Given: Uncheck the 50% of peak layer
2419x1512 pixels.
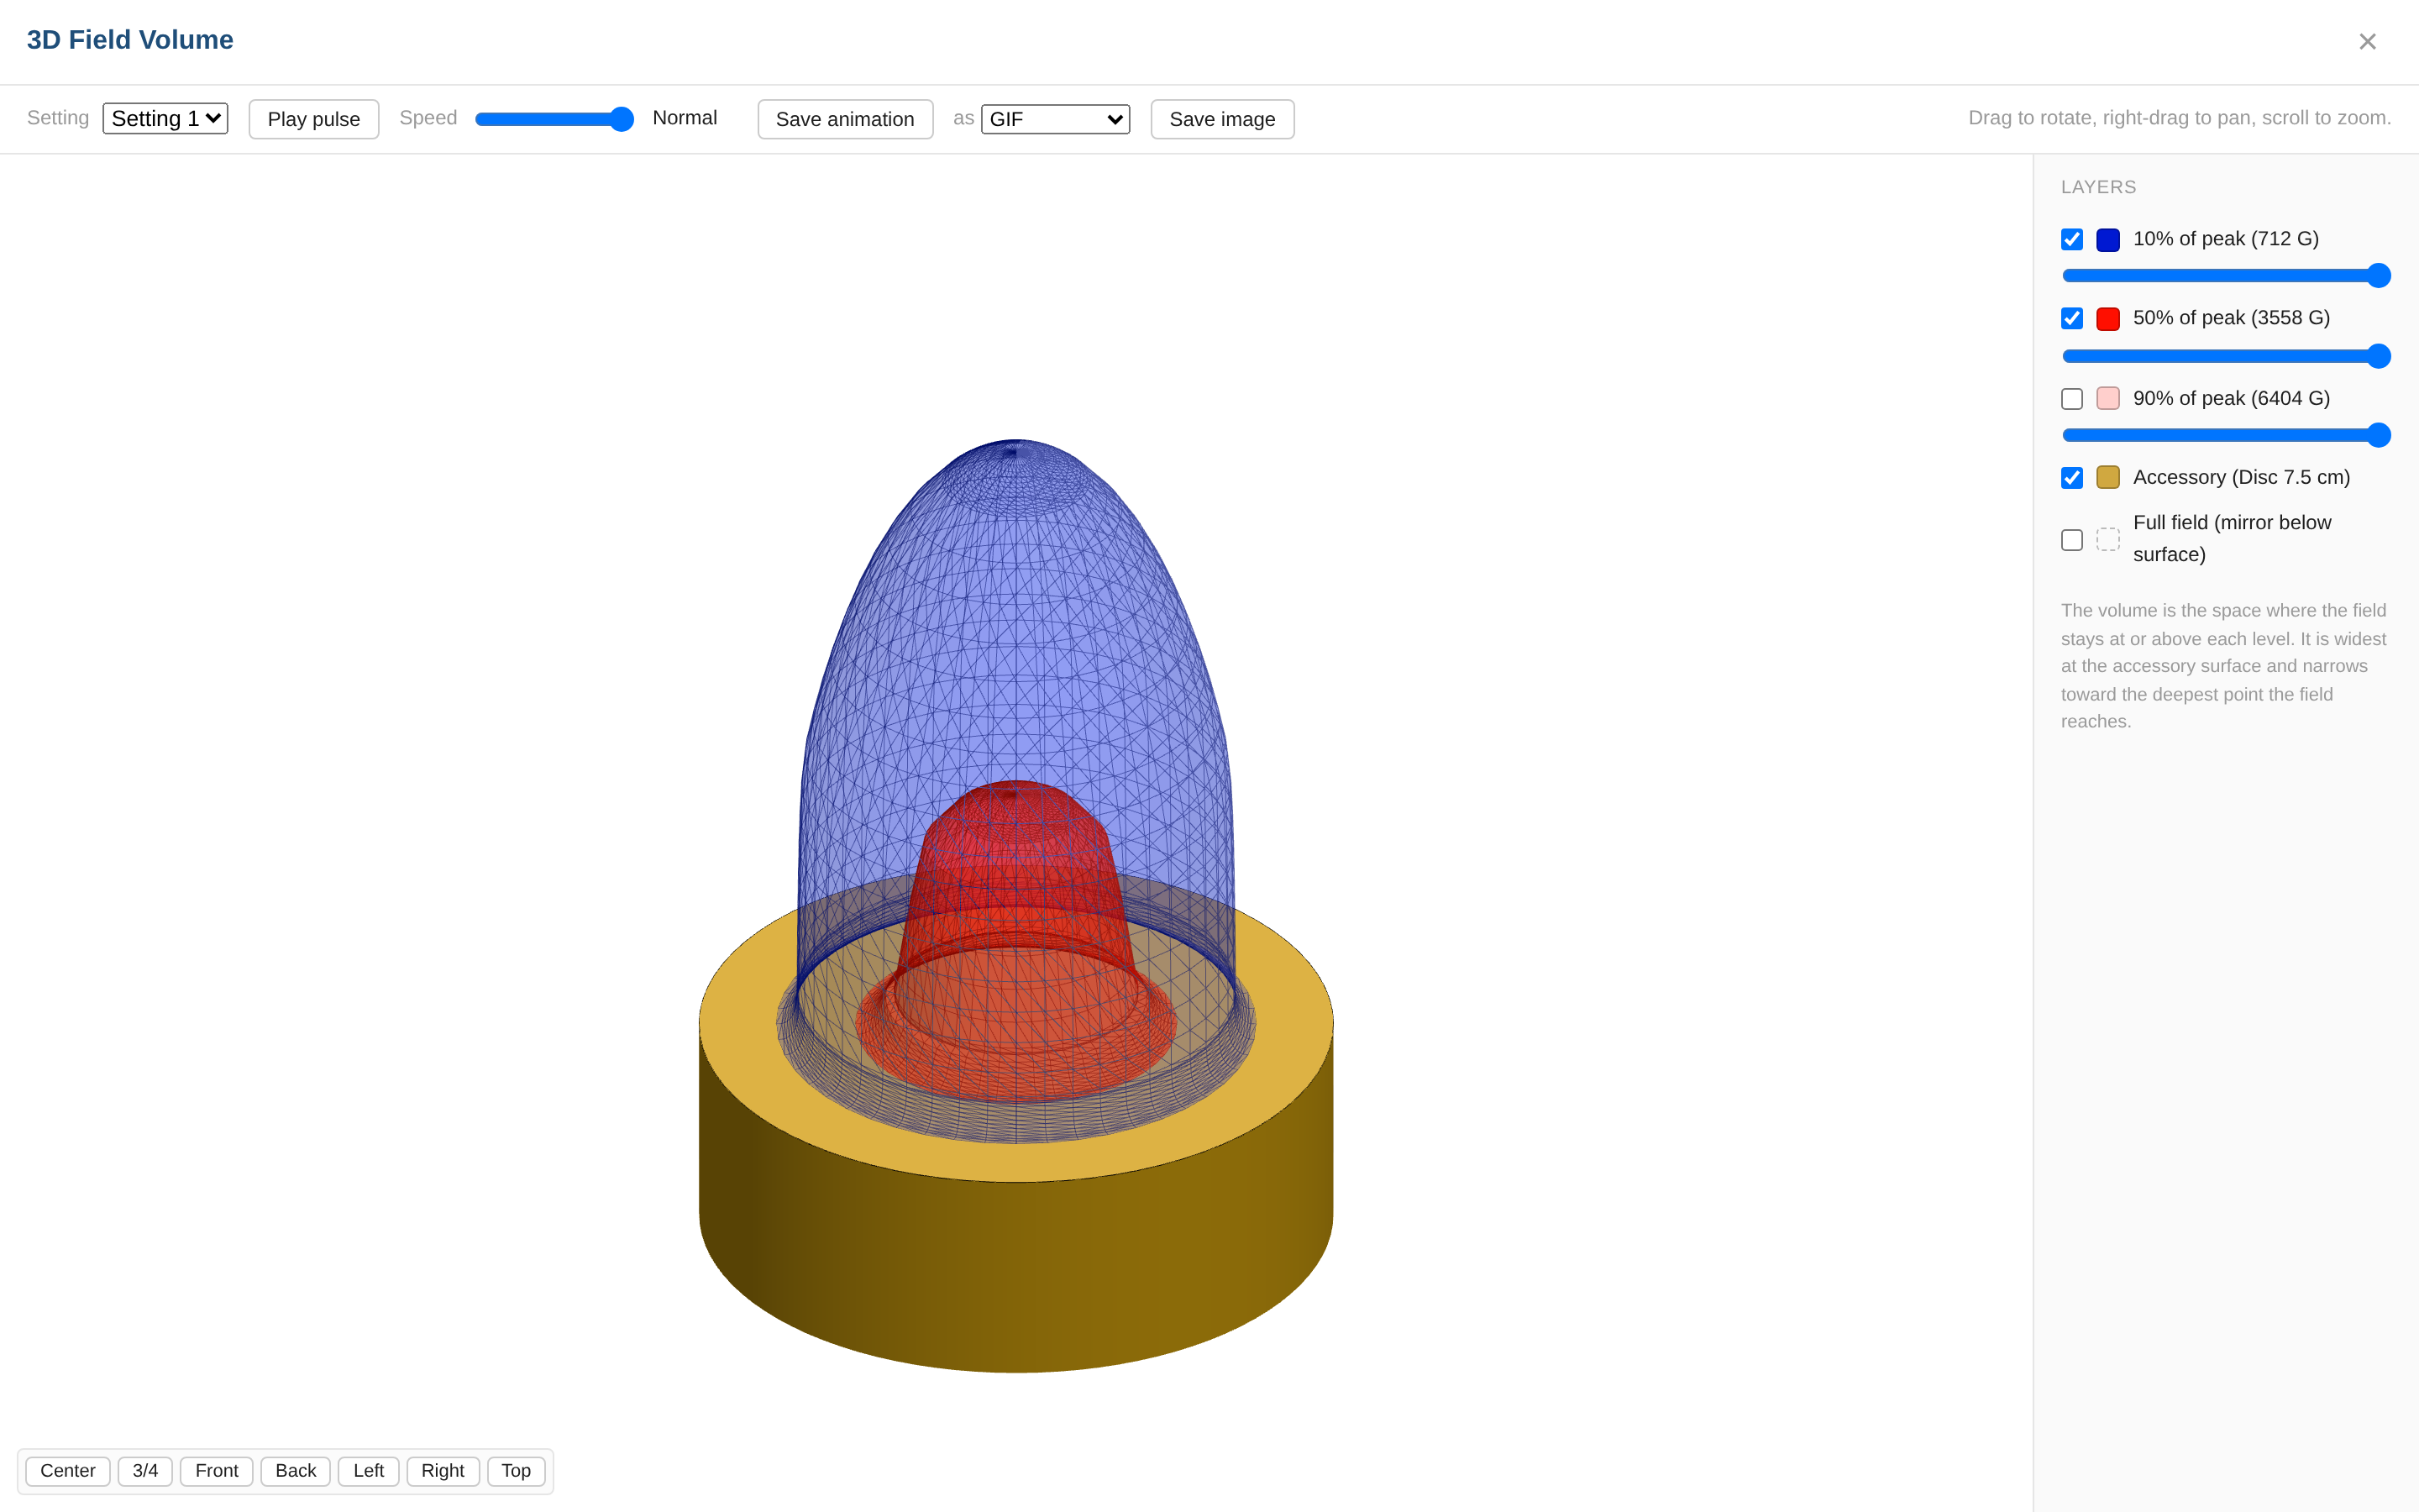Looking at the screenshot, I should click(2072, 318).
